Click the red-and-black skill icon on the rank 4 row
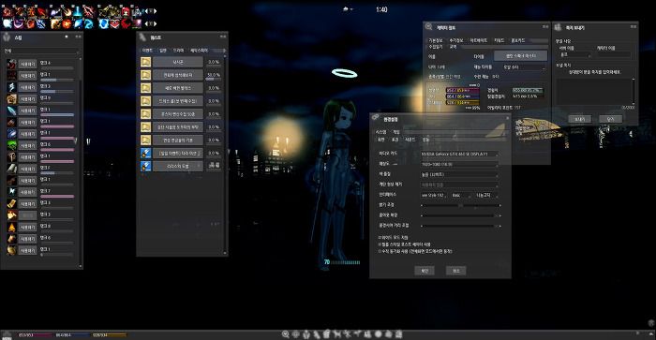Image resolution: width=656 pixels, height=340 pixels. tap(11, 64)
